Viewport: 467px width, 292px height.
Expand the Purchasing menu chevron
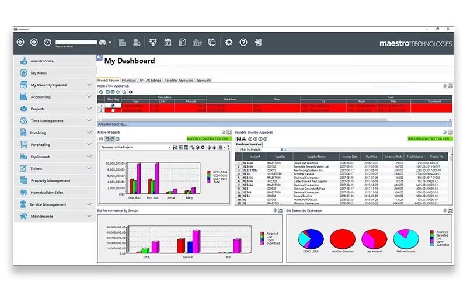click(x=89, y=144)
